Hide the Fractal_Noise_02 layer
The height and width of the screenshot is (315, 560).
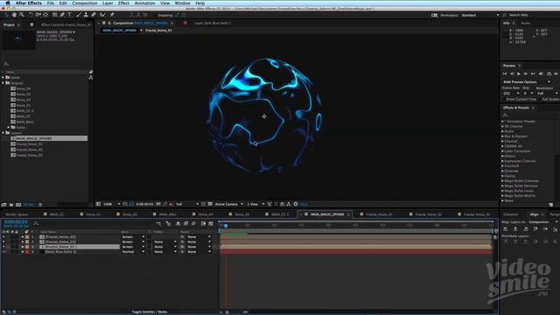pyautogui.click(x=3, y=241)
